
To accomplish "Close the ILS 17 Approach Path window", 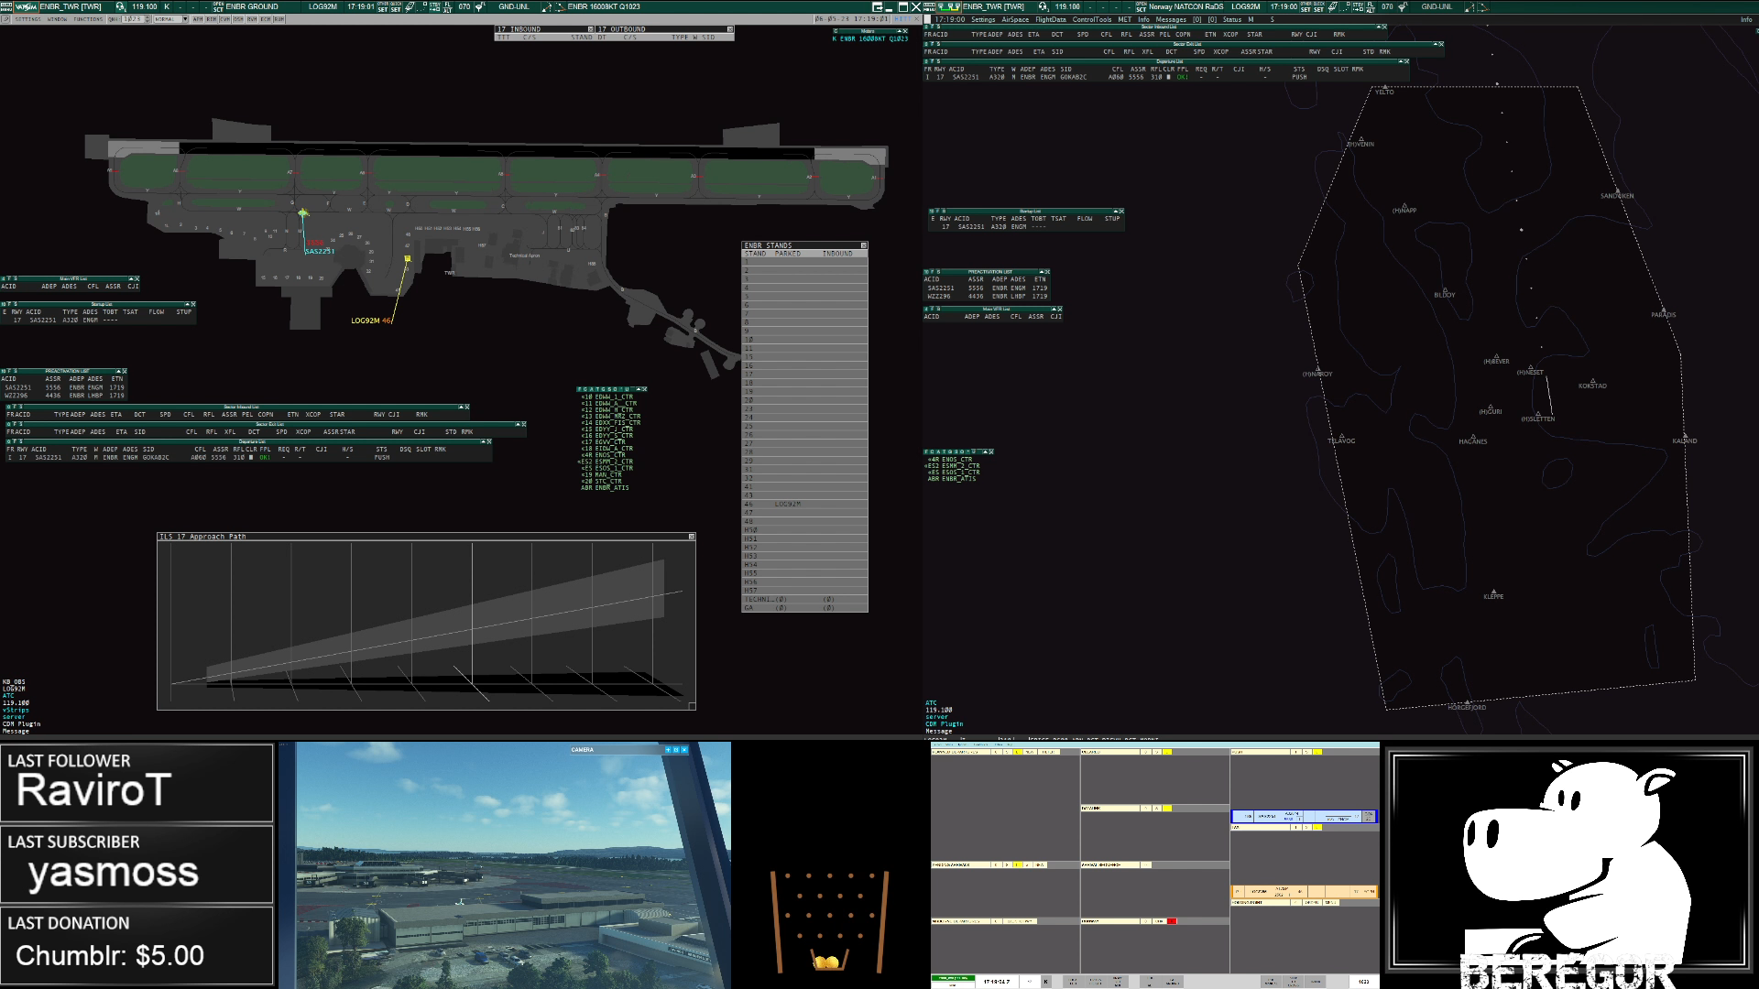I will (x=691, y=537).
